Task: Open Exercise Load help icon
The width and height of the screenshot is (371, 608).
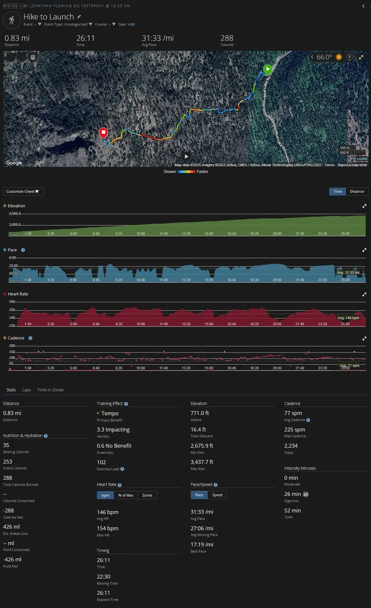Action: tap(122, 469)
